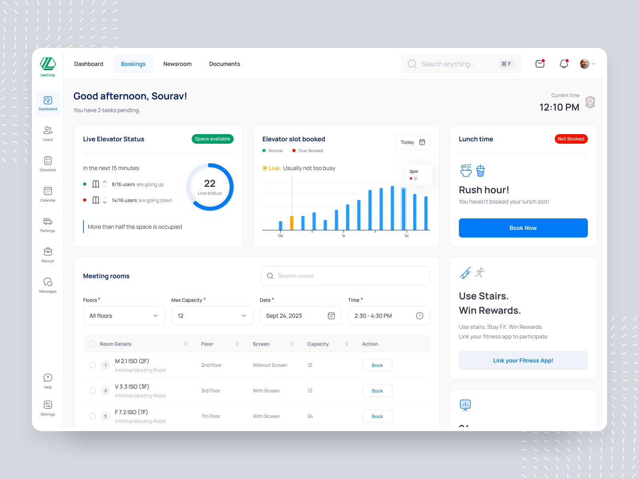The image size is (639, 479).
Task: Open the profile avatar dropdown
Action: click(586, 63)
